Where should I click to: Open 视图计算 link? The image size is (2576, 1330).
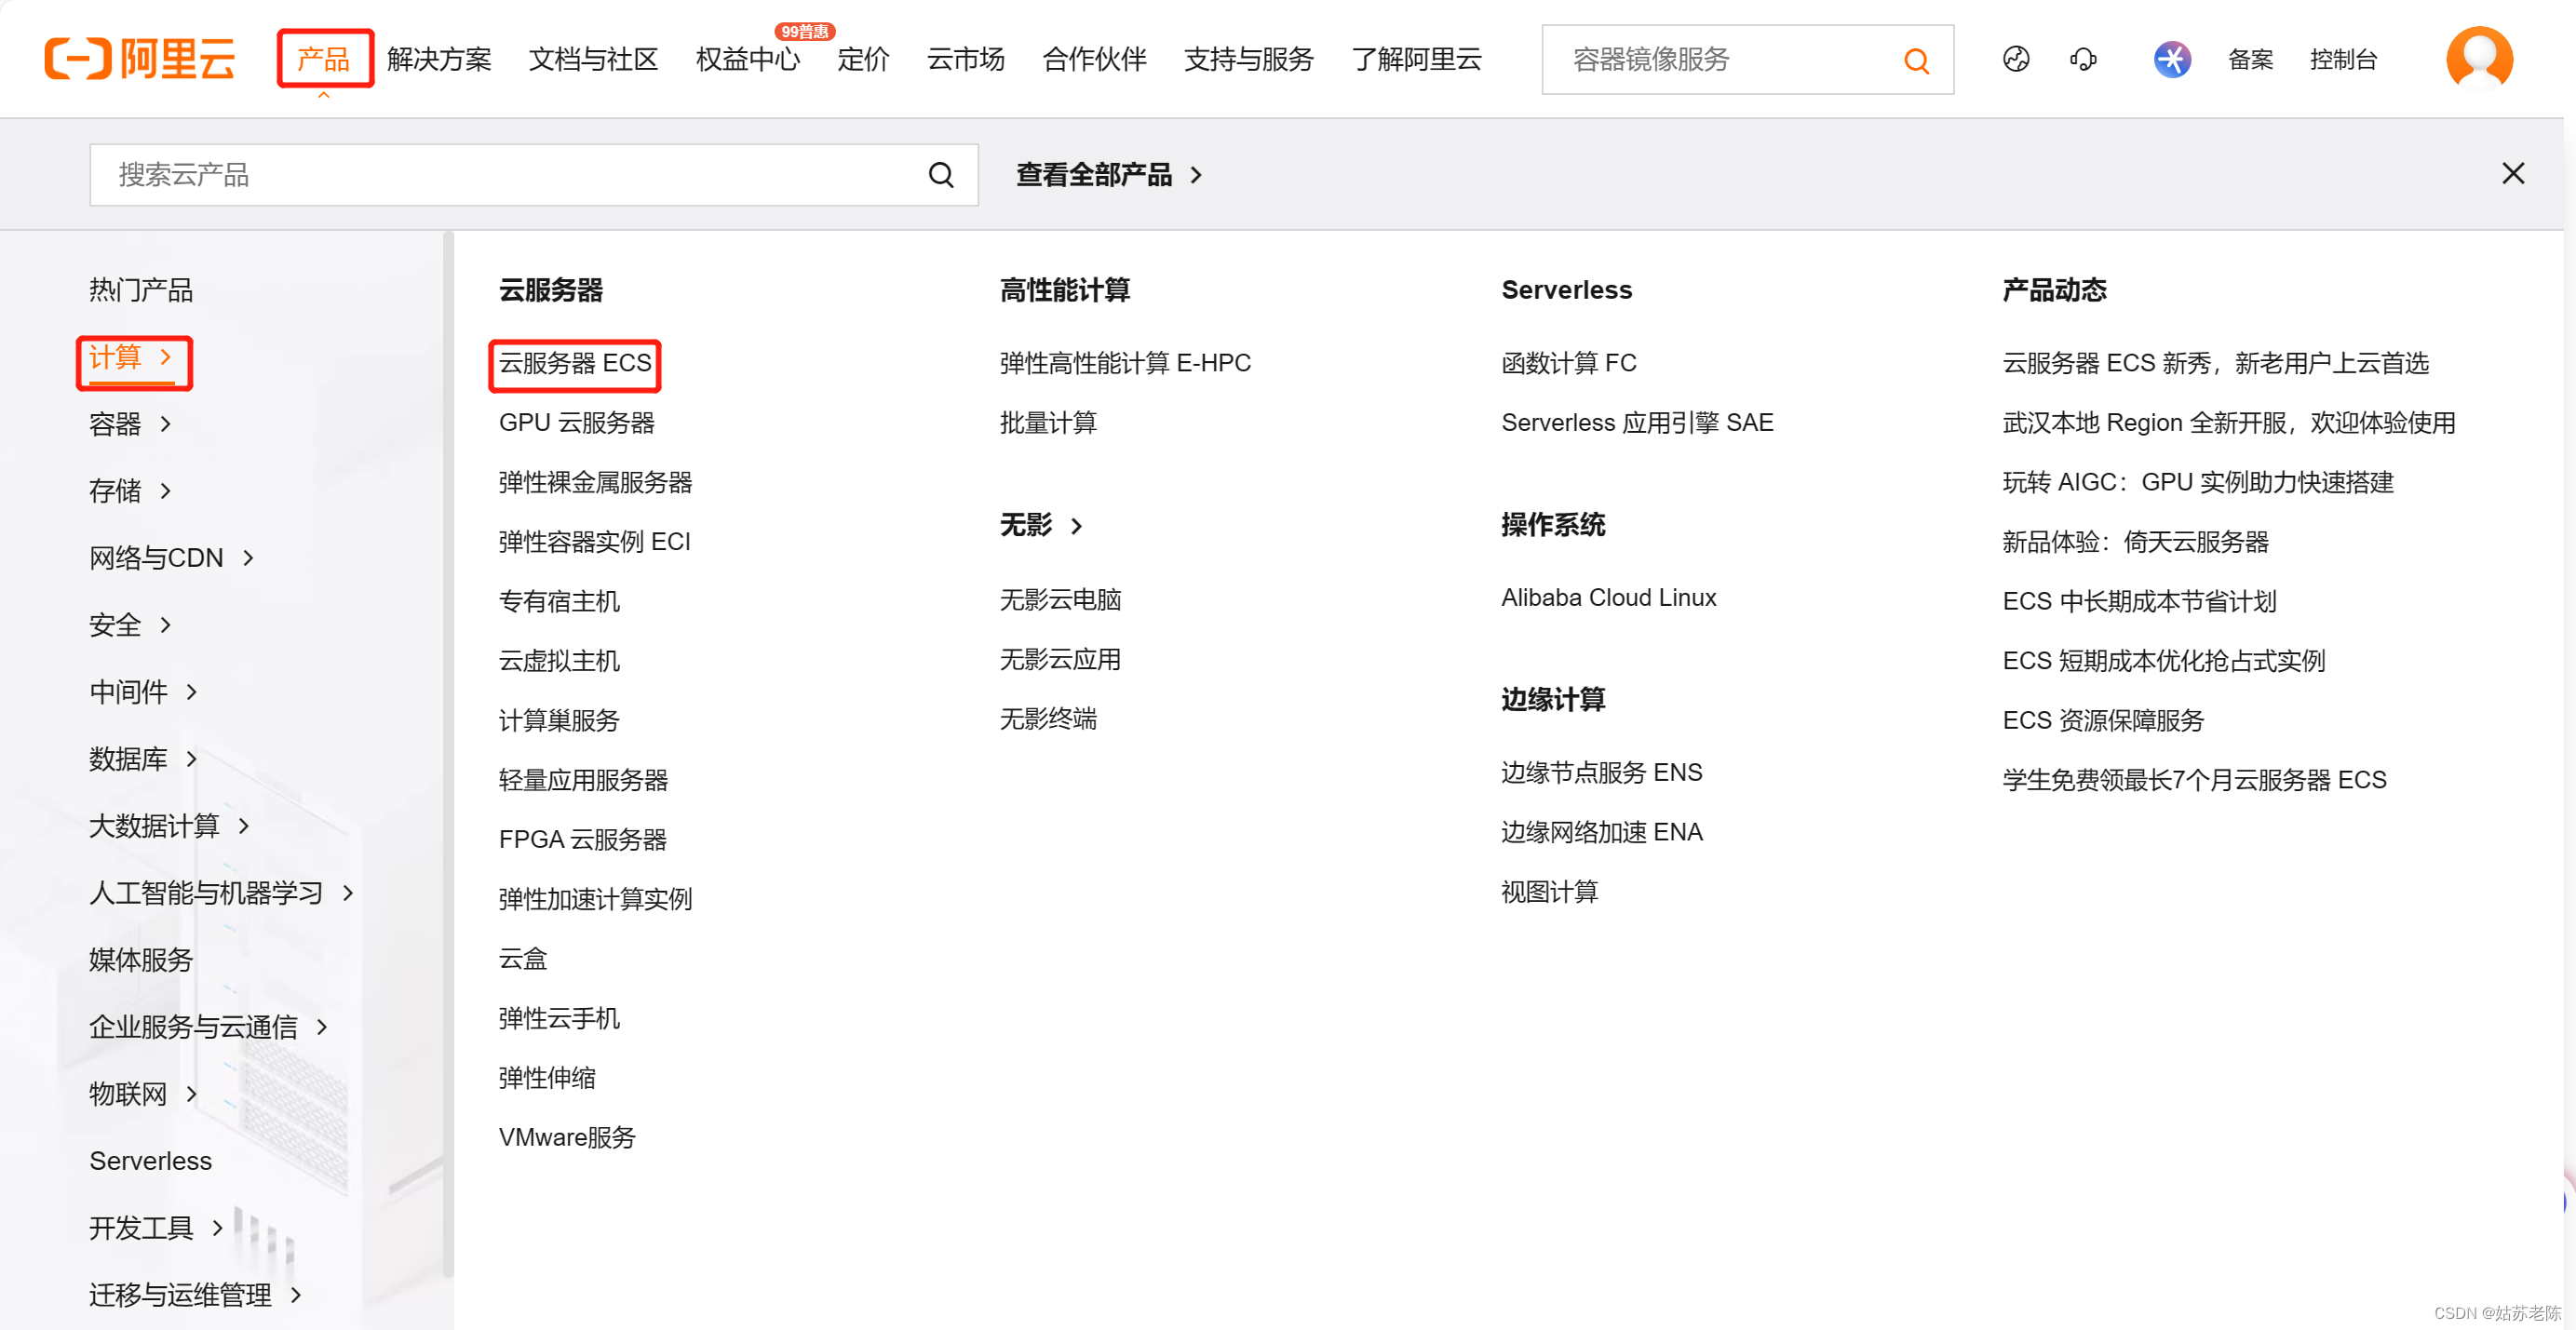click(1549, 892)
